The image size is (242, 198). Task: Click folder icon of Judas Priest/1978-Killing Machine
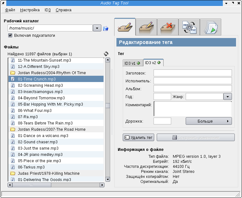(x=13, y=173)
